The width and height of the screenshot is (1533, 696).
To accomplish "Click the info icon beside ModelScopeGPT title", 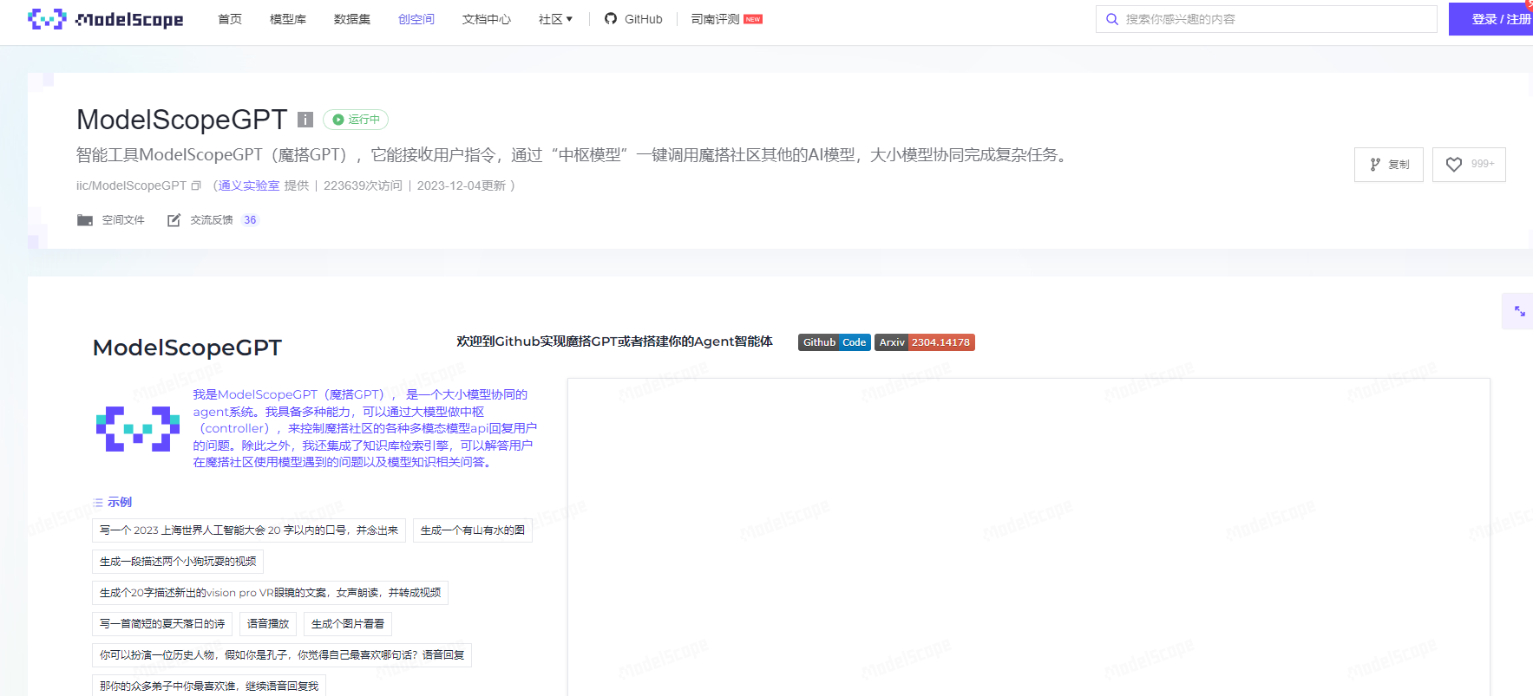I will [x=305, y=120].
